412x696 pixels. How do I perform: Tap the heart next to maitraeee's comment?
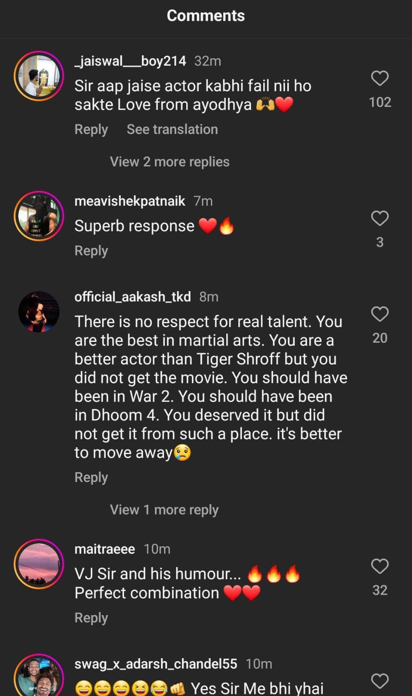tap(379, 565)
